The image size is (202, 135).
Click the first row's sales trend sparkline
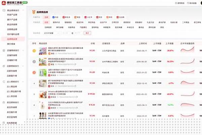click(x=188, y=50)
